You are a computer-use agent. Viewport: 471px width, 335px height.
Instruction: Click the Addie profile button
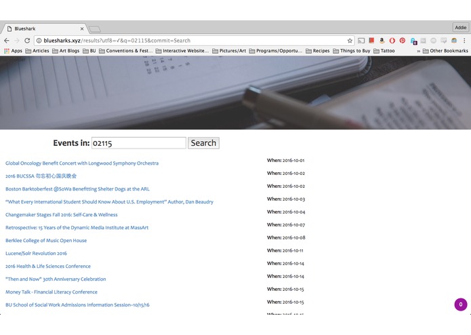(460, 27)
